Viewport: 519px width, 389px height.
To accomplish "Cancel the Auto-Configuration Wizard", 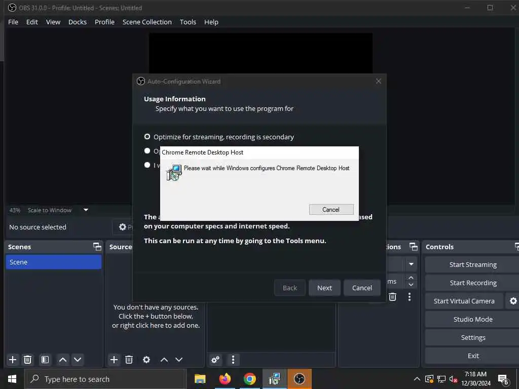I will 362,288.
